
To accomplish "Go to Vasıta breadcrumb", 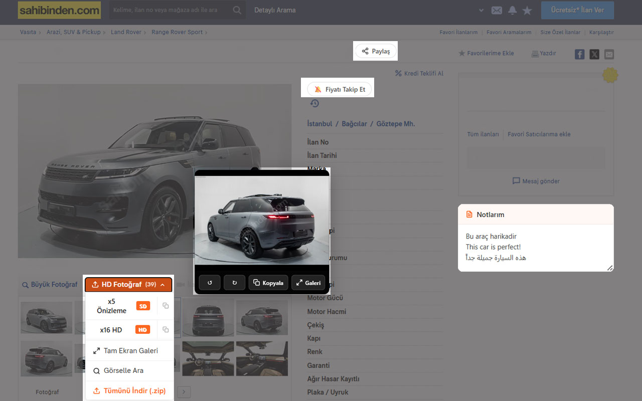I will coord(28,32).
